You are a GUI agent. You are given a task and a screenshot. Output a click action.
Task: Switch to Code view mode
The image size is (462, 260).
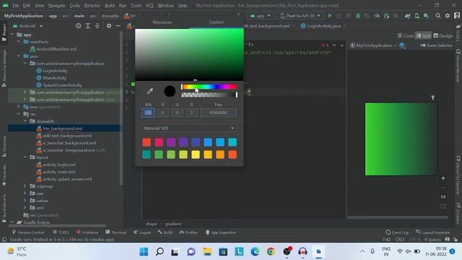click(x=406, y=35)
